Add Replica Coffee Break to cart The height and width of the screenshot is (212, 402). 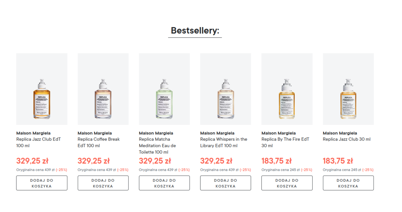(103, 183)
